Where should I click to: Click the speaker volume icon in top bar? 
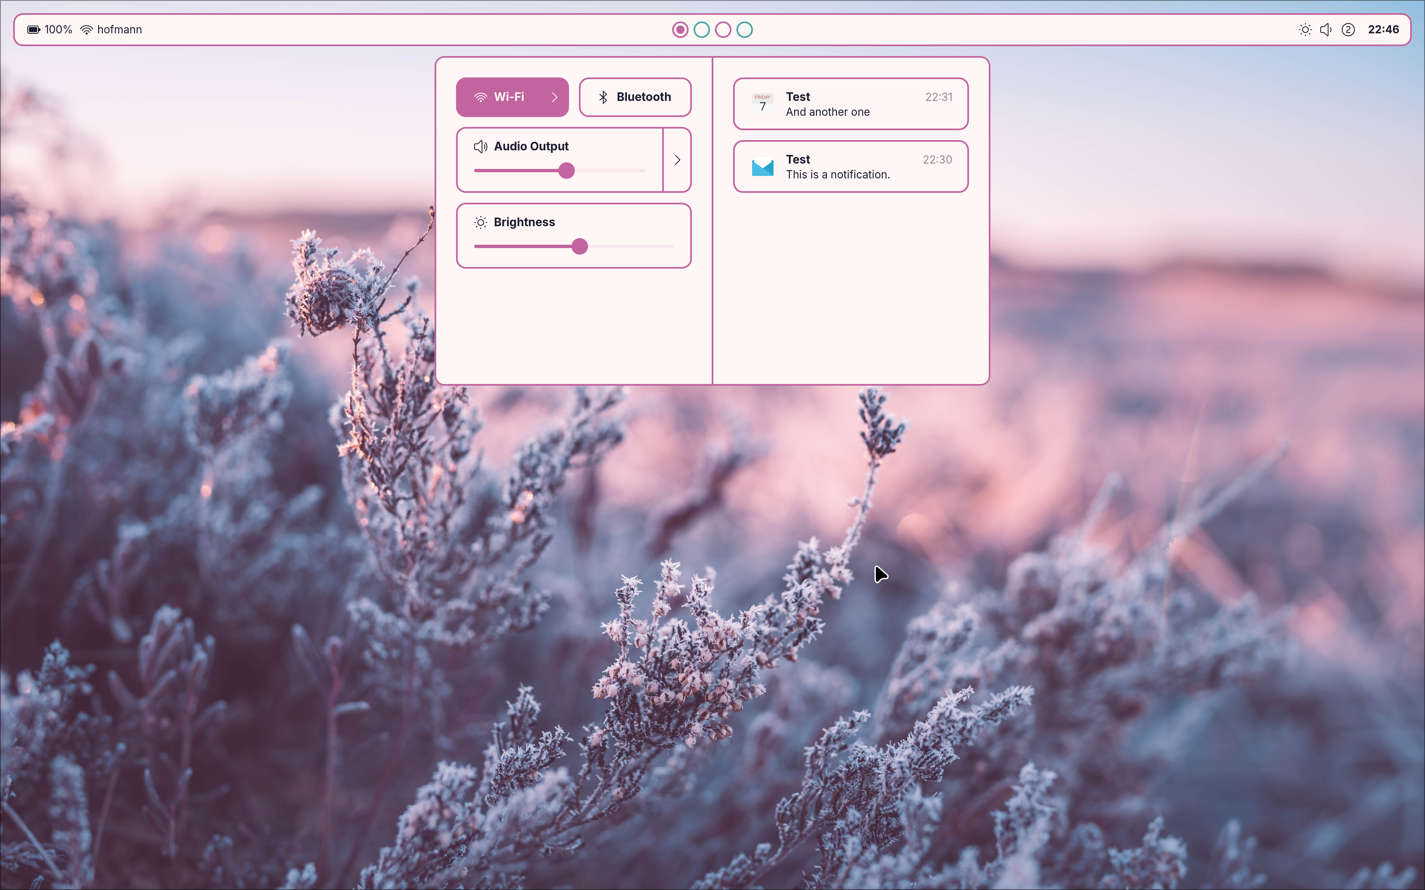click(1326, 29)
